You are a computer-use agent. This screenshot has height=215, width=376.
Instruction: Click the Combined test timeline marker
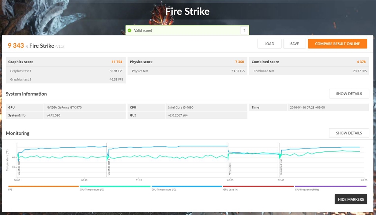point(281,167)
